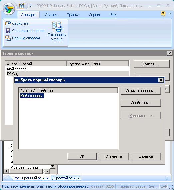Screen dimensions: 174x190
Task: Click the dictionary book quick access icon
Action: coord(21,6)
